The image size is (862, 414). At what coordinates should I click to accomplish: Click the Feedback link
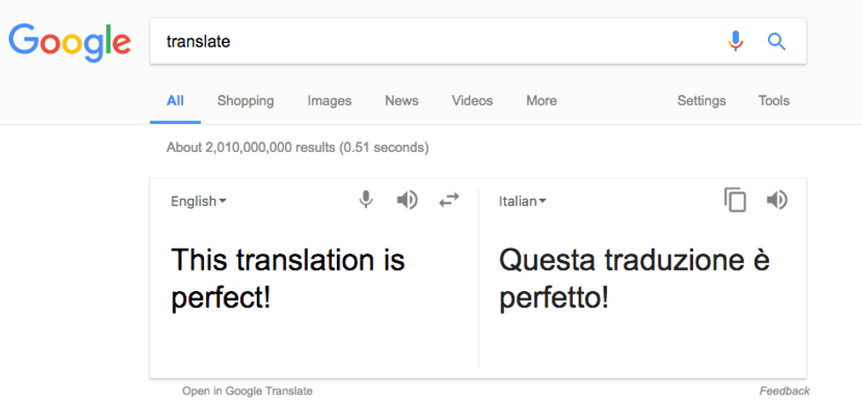(x=785, y=391)
